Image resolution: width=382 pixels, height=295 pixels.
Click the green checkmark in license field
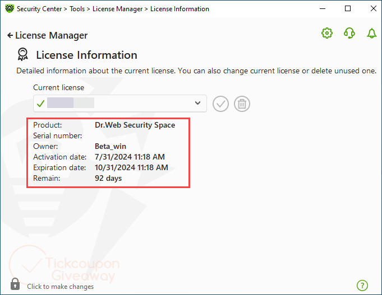coord(40,104)
